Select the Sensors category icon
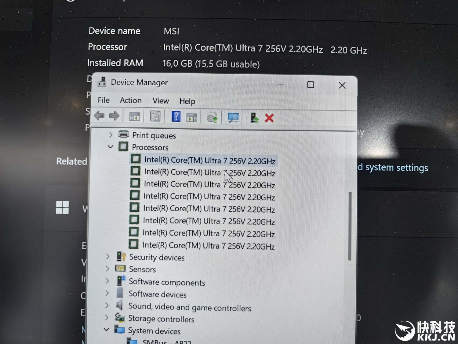 120,268
